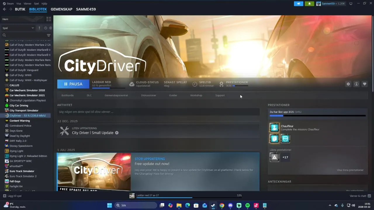Viewport: 374px width, 210px height.
Task: Click Visa mina prestationer link
Action: click(350, 170)
